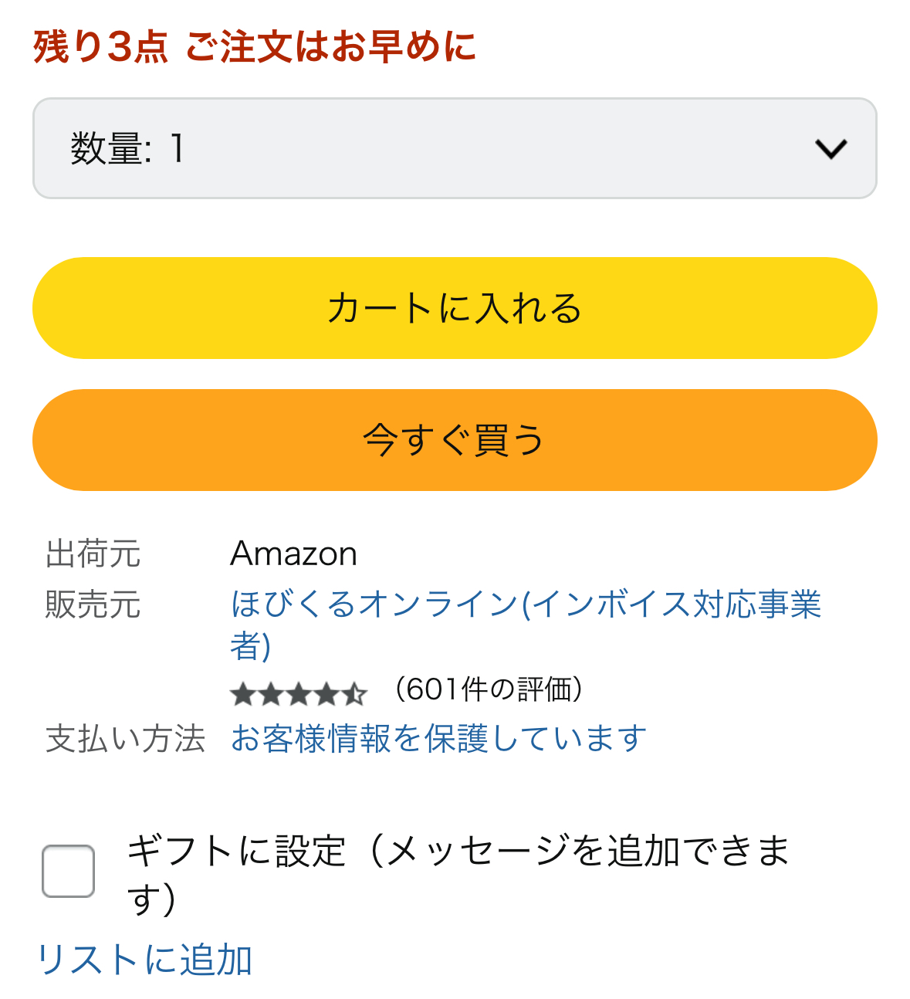This screenshot has height=999, width=910.
Task: Click the 販売元 label
Action: point(93,604)
